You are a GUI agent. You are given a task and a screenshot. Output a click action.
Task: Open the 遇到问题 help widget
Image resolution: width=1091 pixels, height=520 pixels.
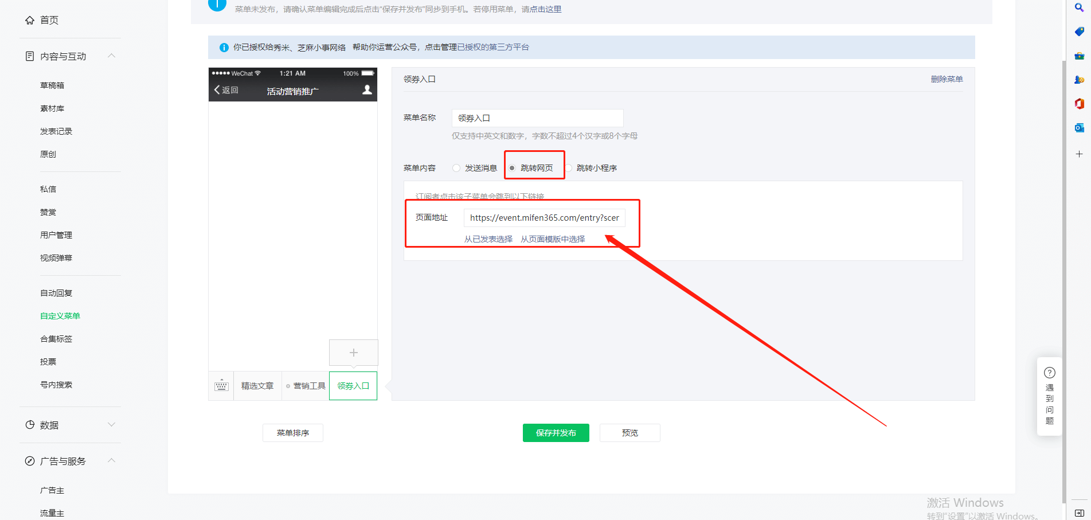click(1049, 397)
